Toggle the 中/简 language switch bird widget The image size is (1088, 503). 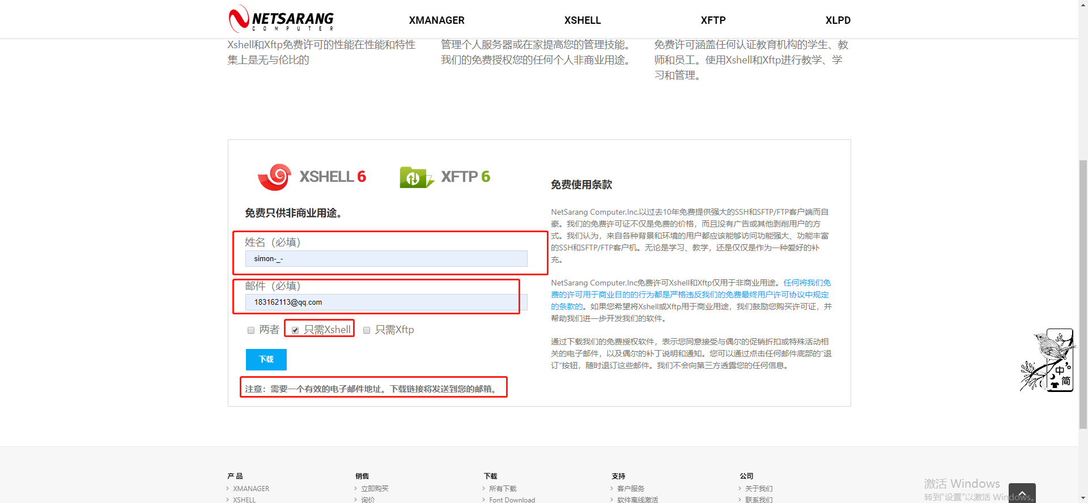coord(1047,360)
